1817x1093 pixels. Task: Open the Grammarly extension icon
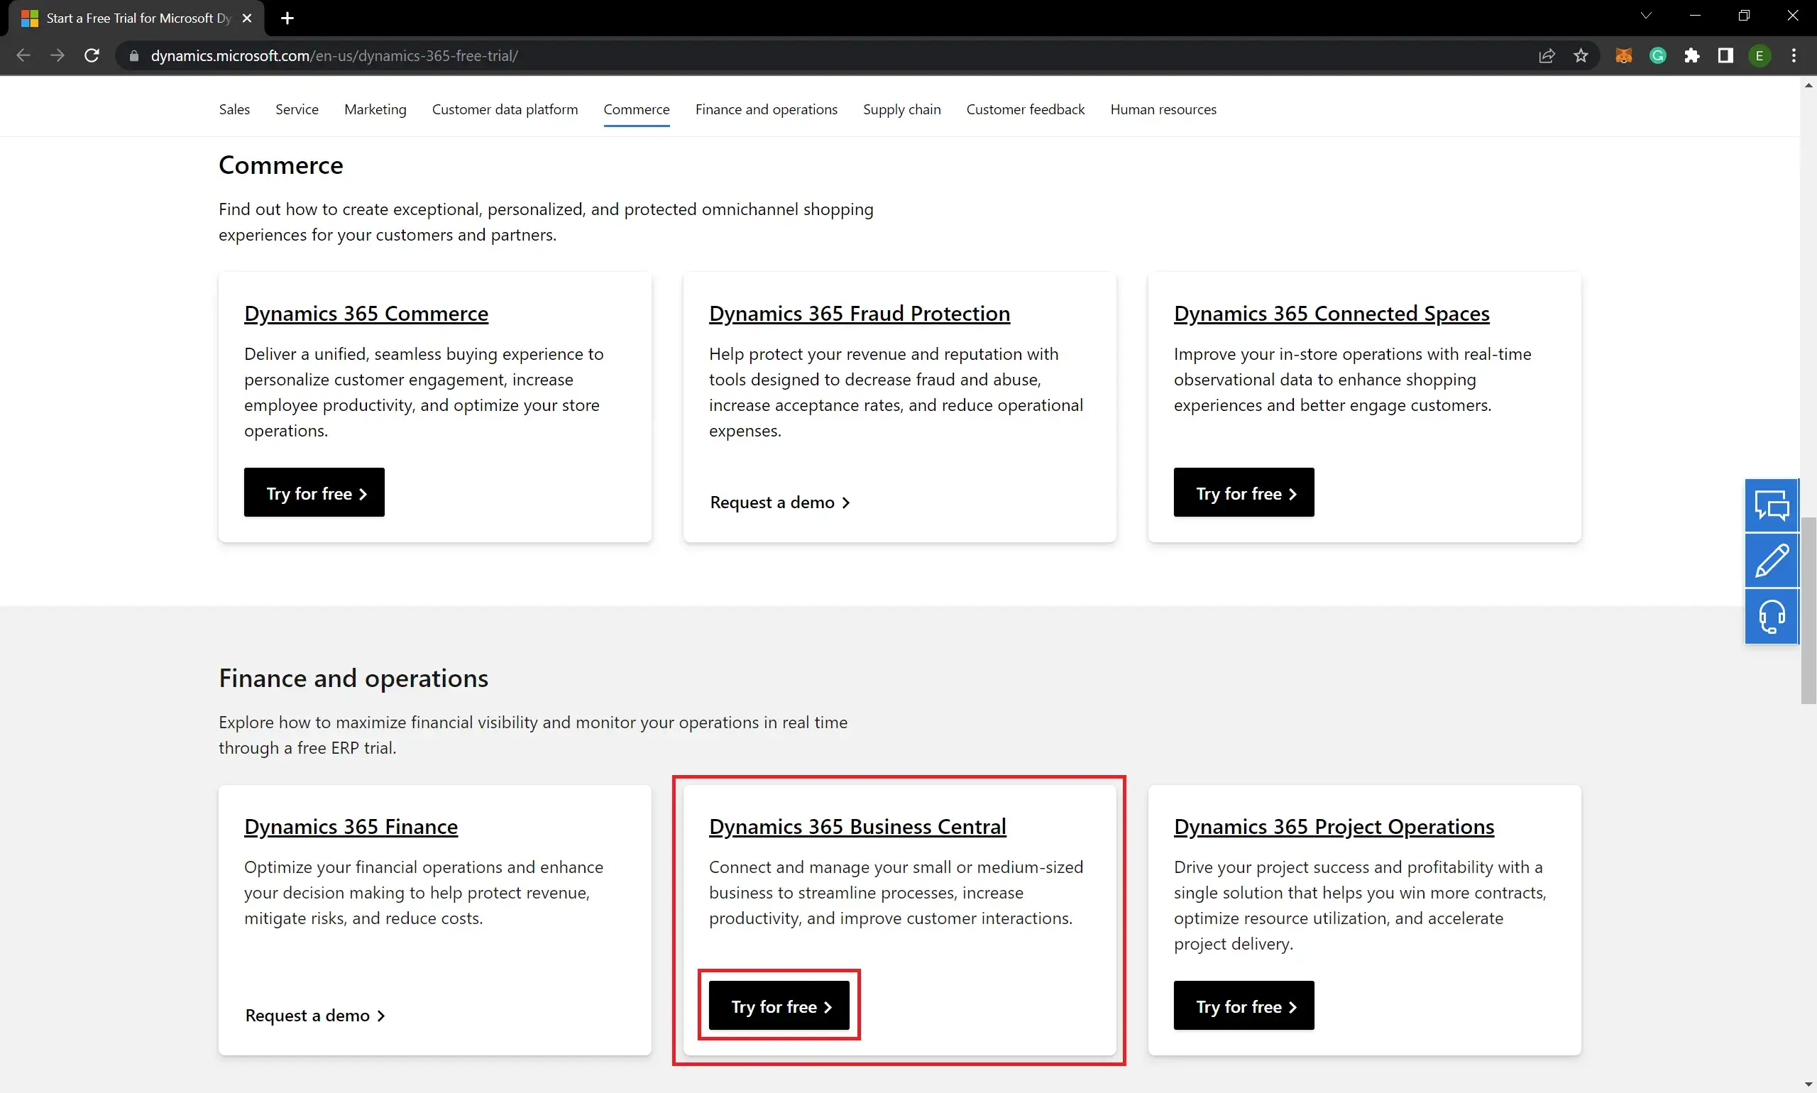click(x=1657, y=55)
